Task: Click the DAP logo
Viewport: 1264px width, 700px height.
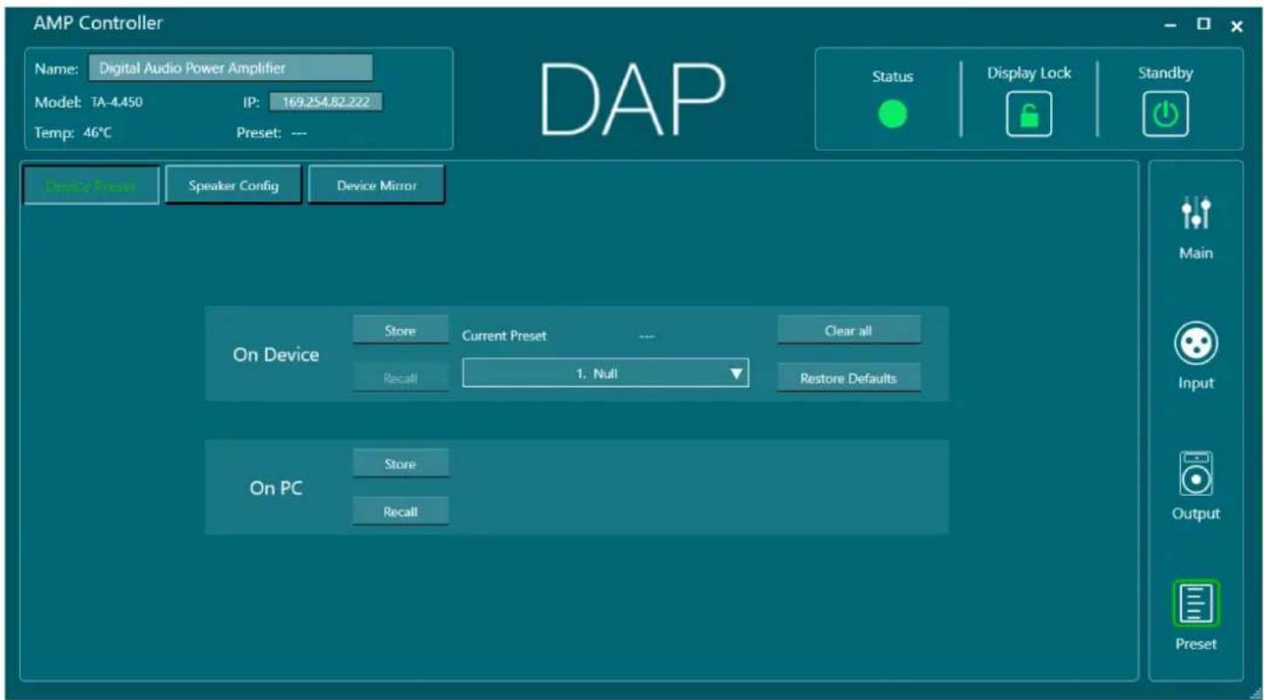Action: 633,99
